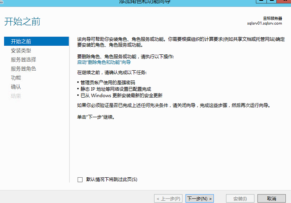Screen dimensions: 291x203
Task: Select the 开始之前 step in sidebar
Action: pos(36,41)
